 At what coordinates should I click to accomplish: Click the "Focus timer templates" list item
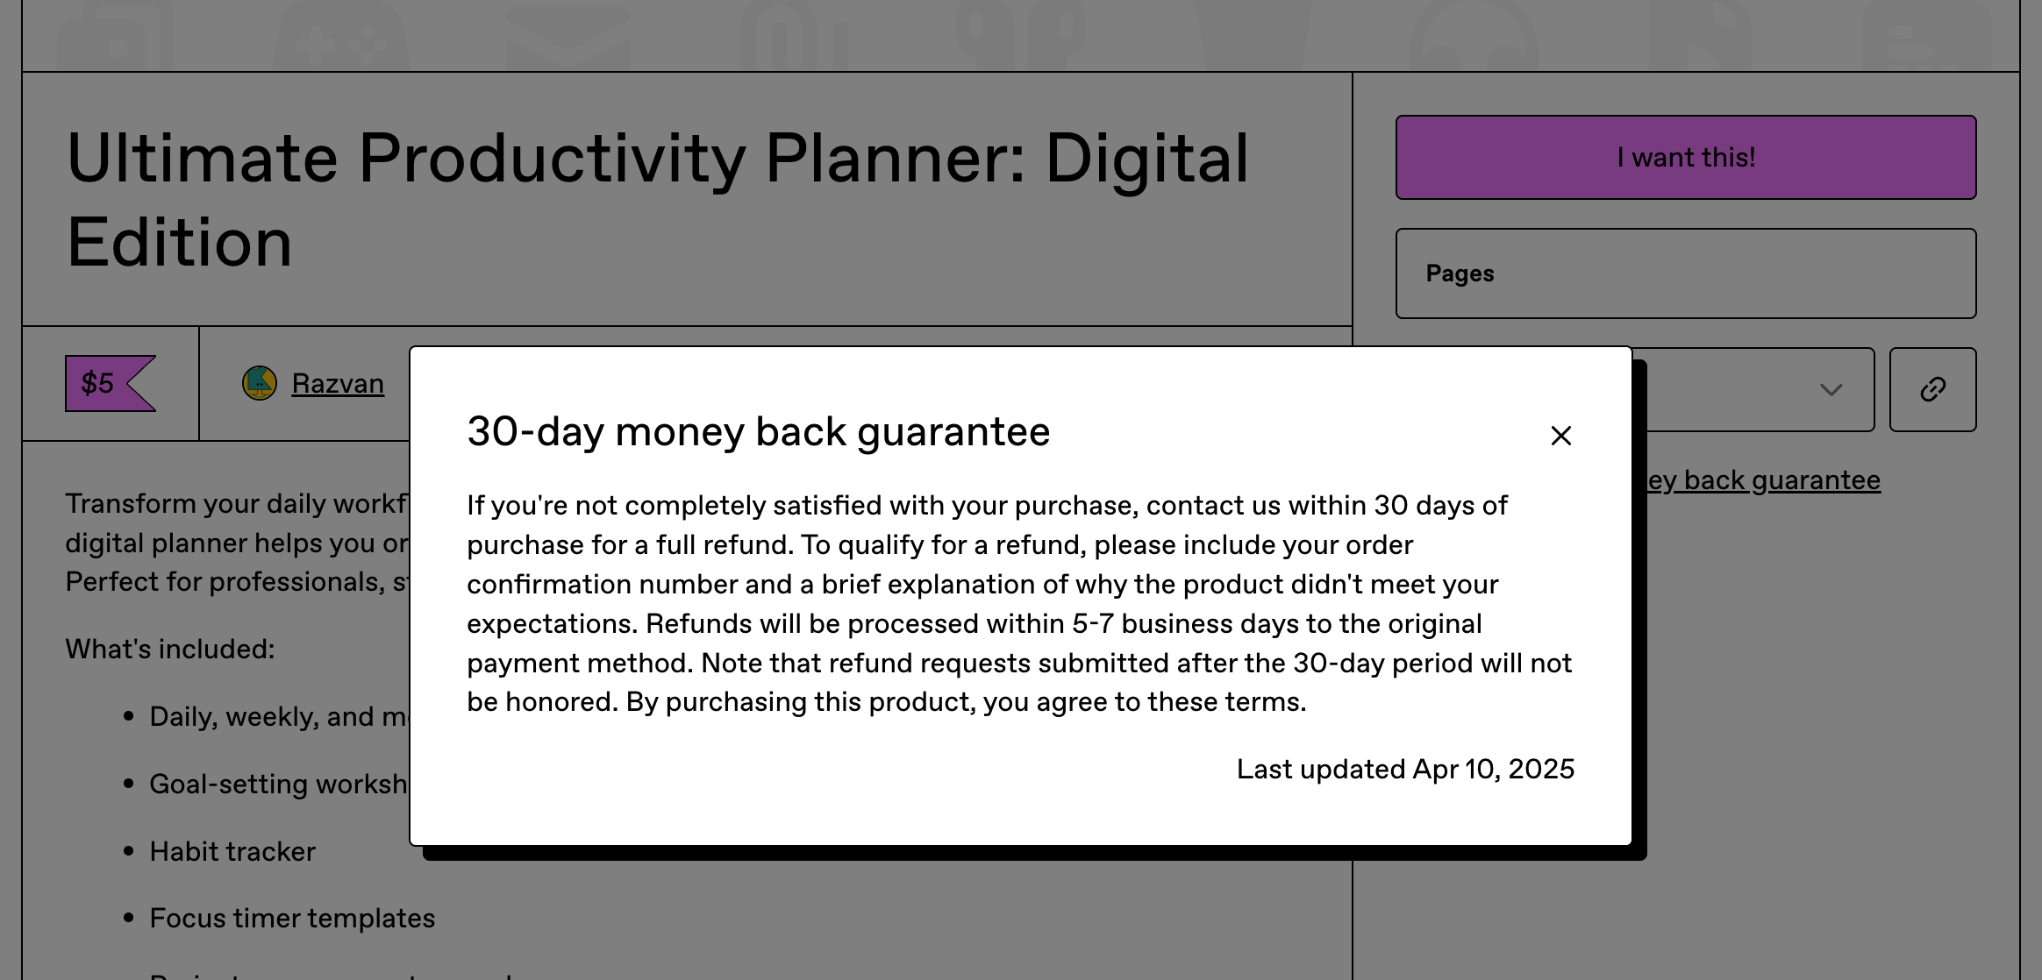pos(292,918)
